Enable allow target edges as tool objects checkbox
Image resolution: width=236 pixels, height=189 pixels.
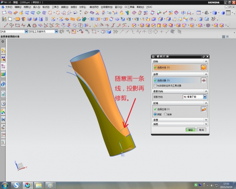(x=155, y=86)
